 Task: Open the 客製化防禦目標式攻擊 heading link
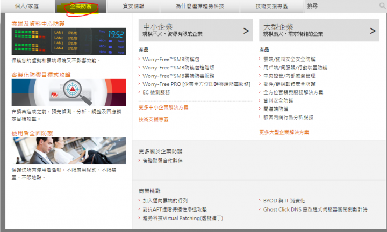click(41, 75)
